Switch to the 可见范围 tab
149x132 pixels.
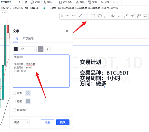[x=28, y=39]
